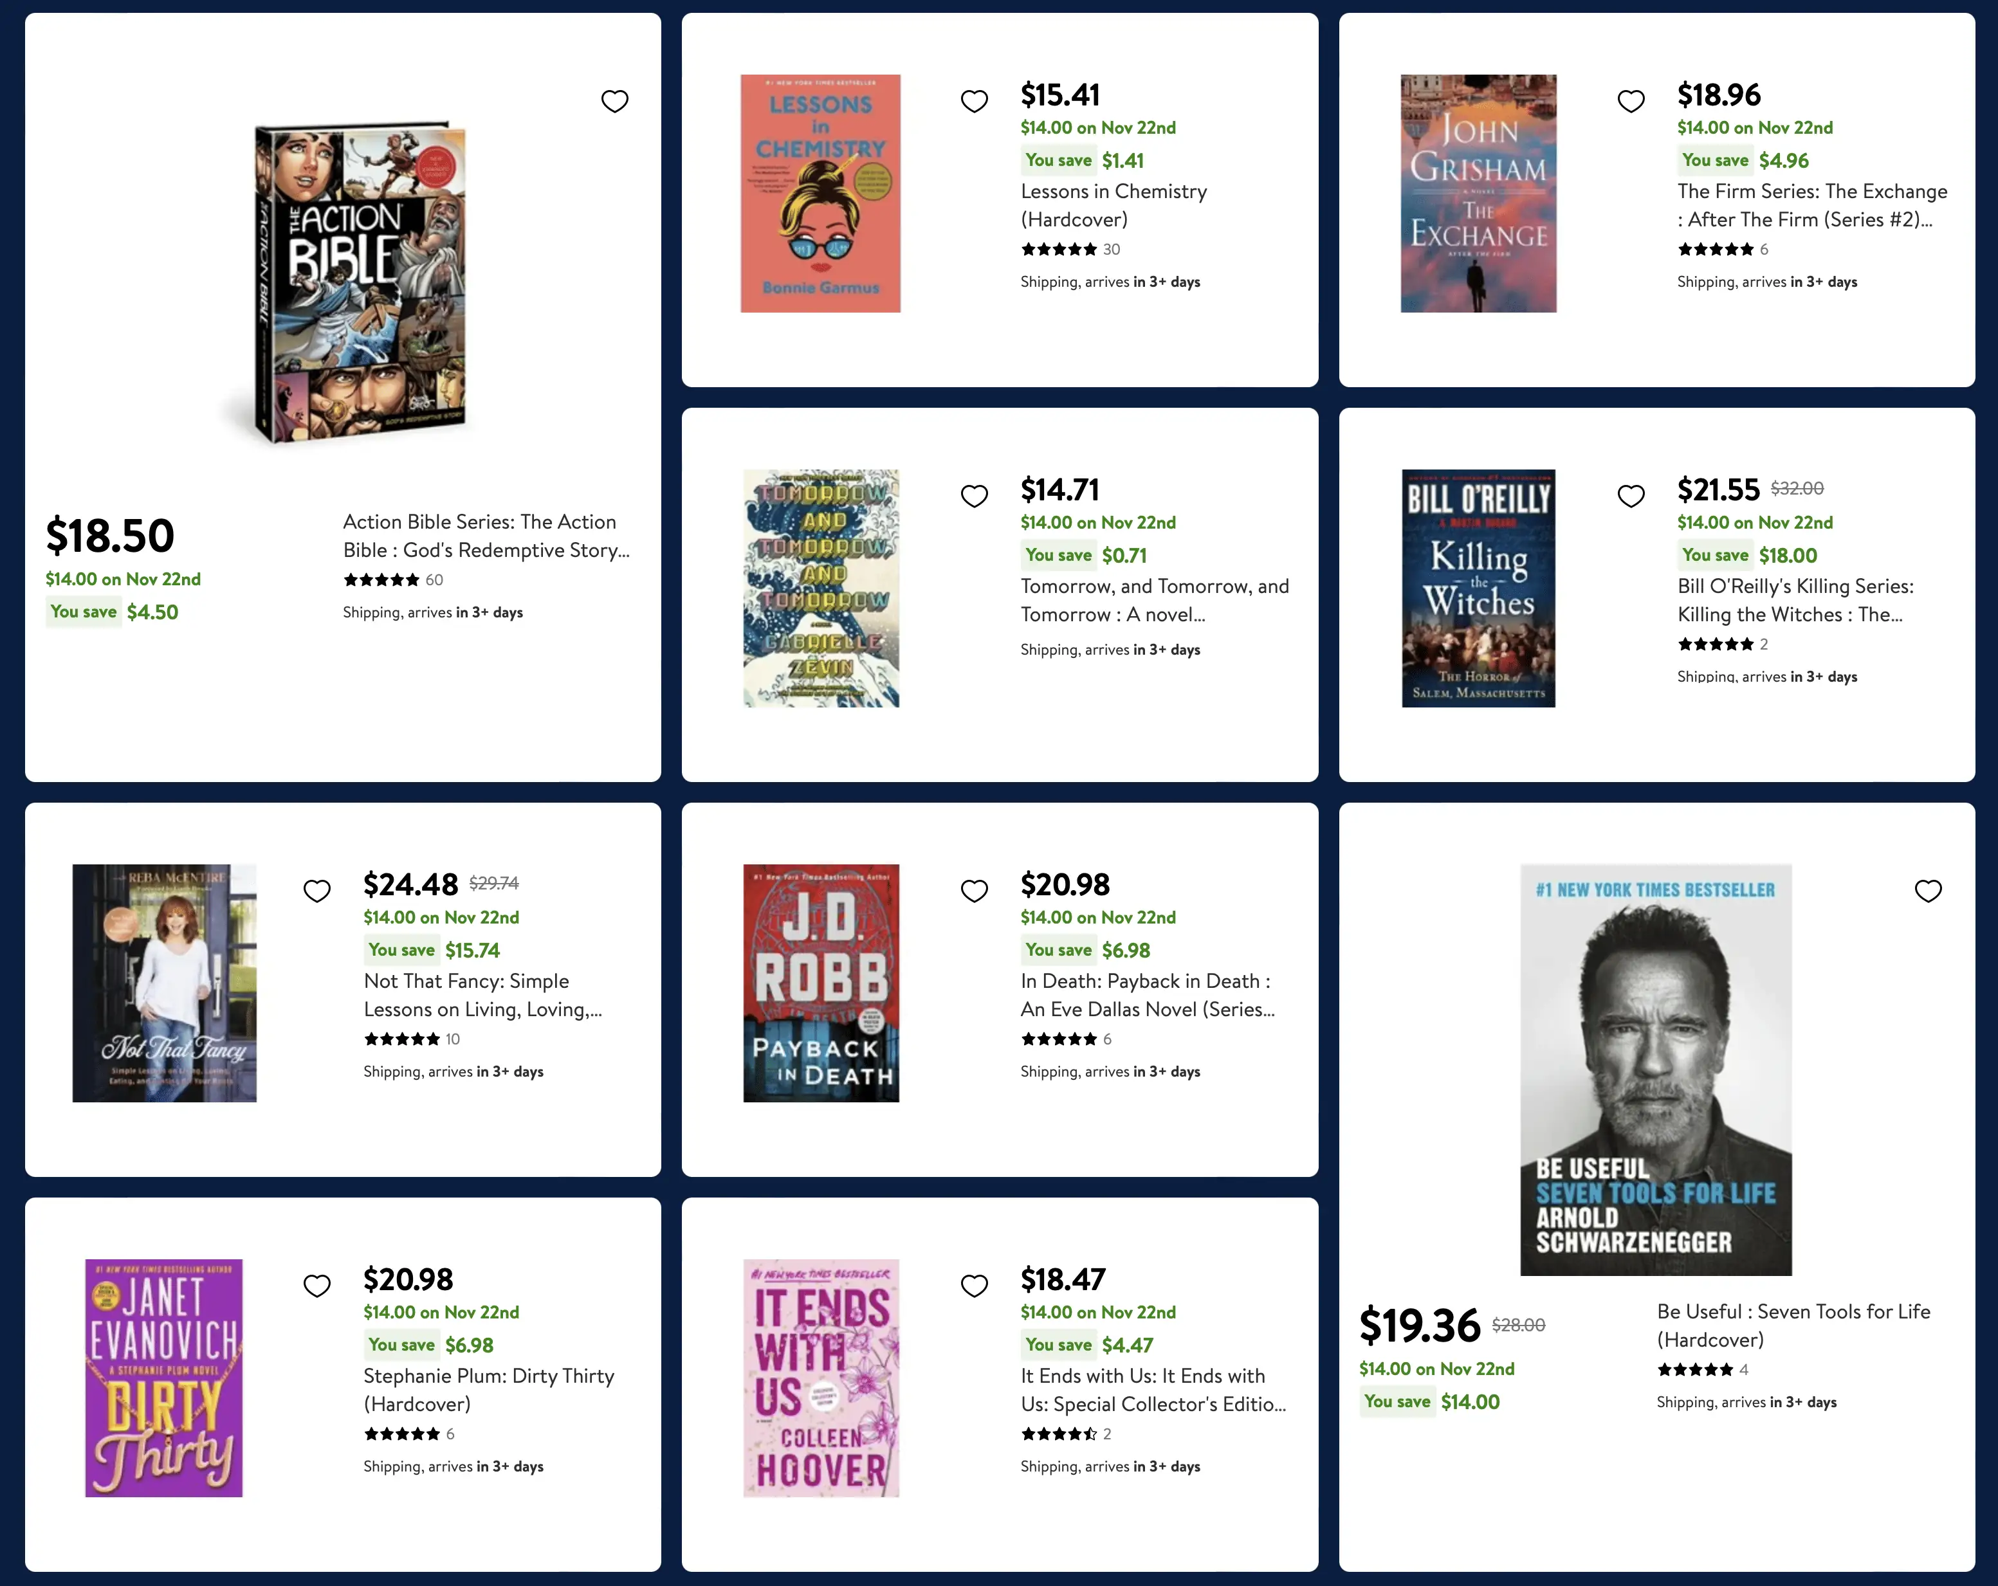Save It Ends with Us via heart

coord(974,1285)
